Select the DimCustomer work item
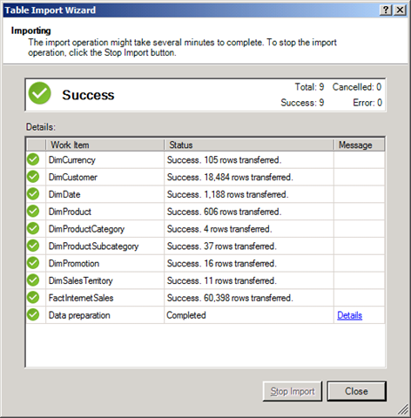Screen dimensions: 411x418 tap(72, 177)
